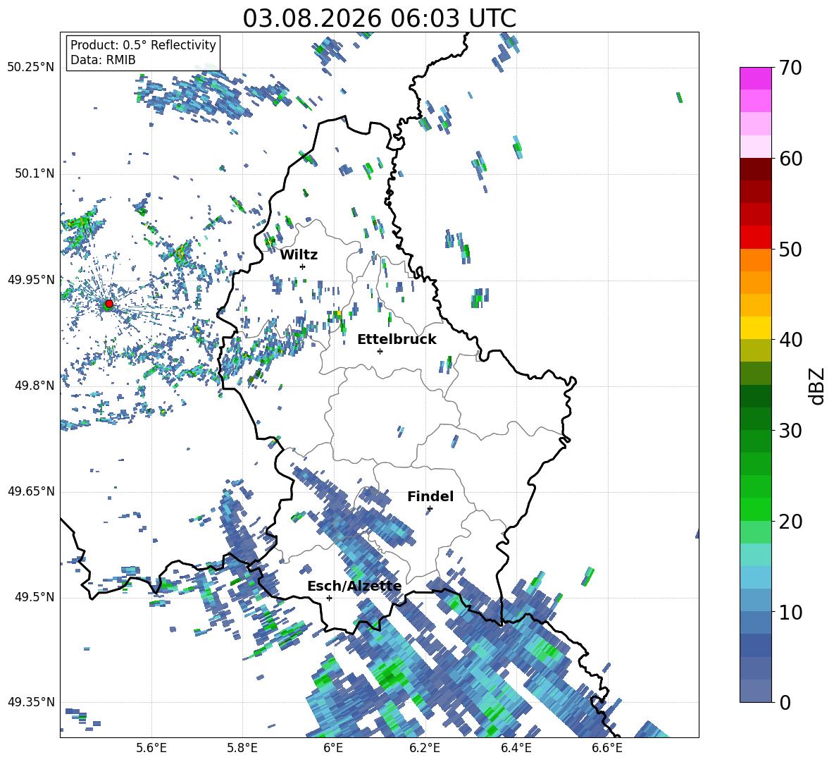Click the magenta 70 dBZ colorbar segment
Viewport: 834px width, 762px height.
click(755, 78)
